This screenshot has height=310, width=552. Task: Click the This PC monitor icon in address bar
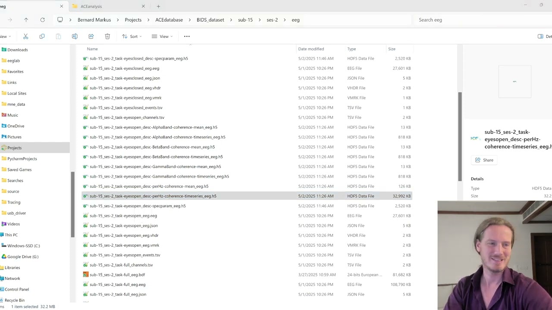(60, 20)
